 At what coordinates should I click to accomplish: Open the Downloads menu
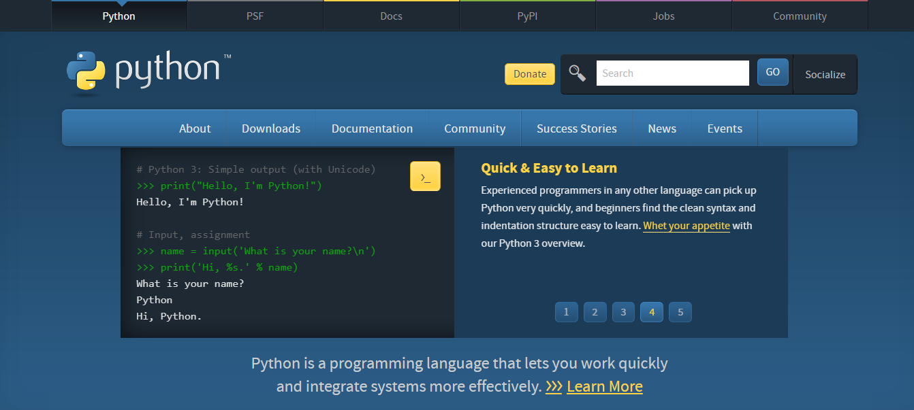pyautogui.click(x=270, y=128)
